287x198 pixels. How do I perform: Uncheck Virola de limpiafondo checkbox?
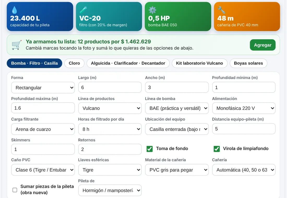[x=217, y=149]
